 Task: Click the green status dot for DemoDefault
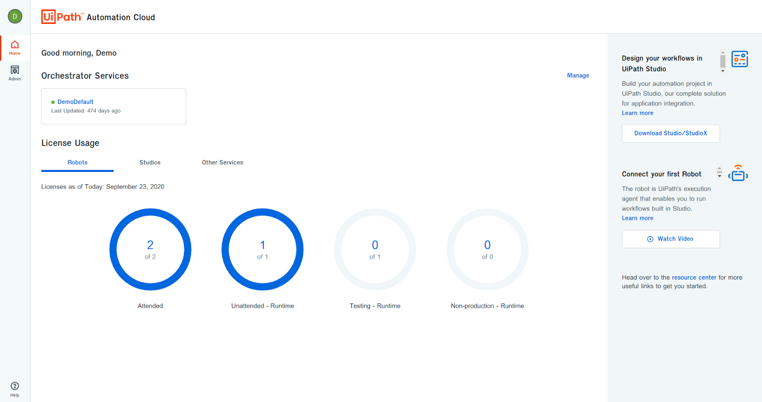click(x=53, y=102)
